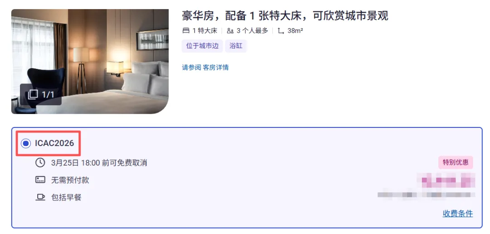
Task: Select the ICAC2026 rate radio button
Action: pyautogui.click(x=25, y=143)
